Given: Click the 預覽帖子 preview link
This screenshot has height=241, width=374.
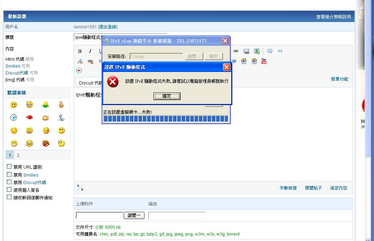Looking at the screenshot, I should click(x=313, y=188).
